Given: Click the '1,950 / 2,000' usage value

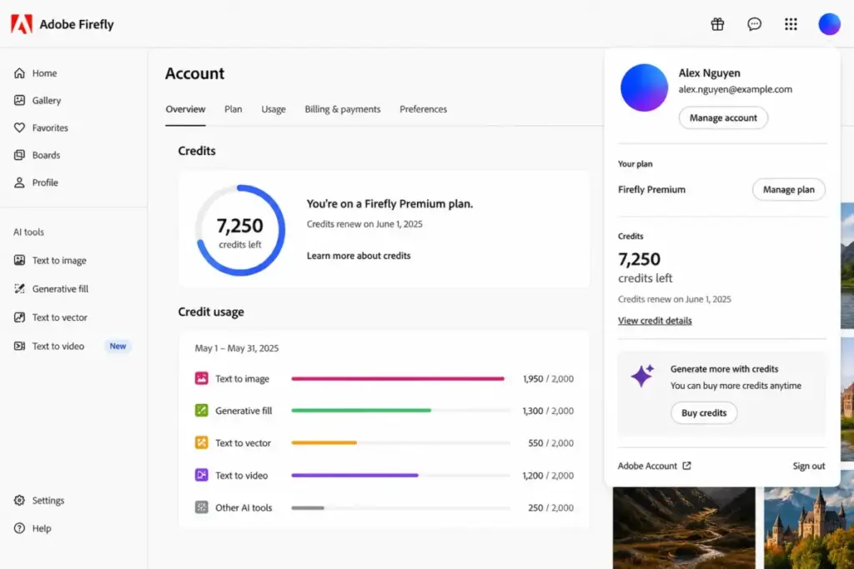Looking at the screenshot, I should (x=548, y=378).
